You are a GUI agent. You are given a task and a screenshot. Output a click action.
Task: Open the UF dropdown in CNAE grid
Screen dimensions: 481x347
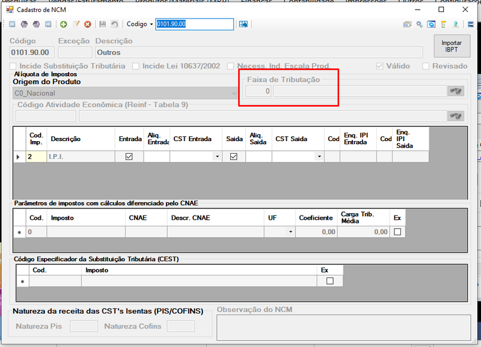tap(290, 232)
